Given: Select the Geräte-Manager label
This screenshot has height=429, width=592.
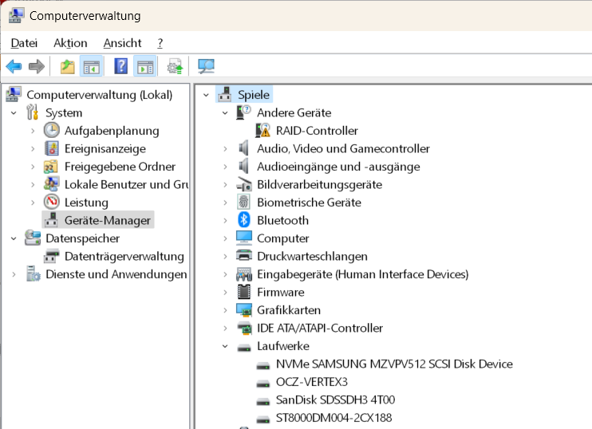Looking at the screenshot, I should click(108, 220).
